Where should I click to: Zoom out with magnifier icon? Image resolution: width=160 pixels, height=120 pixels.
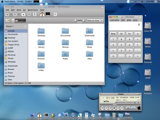75,20
